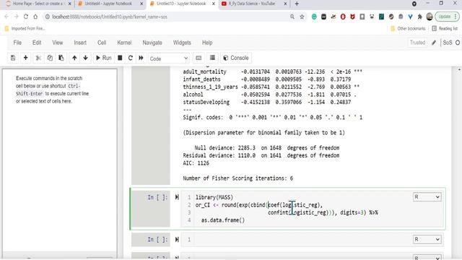This screenshot has height=260, width=462.
Task: Click the Run button
Action: coord(103,58)
